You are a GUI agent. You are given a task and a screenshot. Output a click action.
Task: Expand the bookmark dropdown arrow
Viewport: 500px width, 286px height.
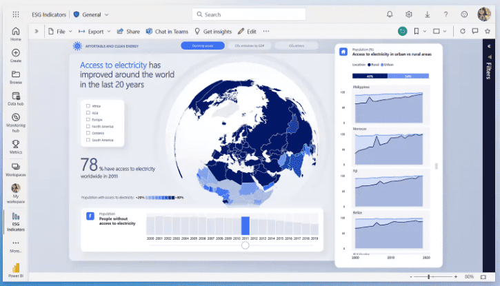point(425,31)
